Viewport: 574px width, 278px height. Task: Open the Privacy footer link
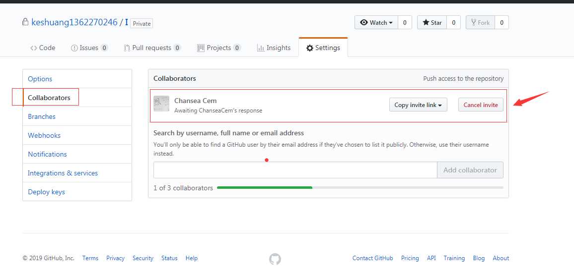coord(115,258)
